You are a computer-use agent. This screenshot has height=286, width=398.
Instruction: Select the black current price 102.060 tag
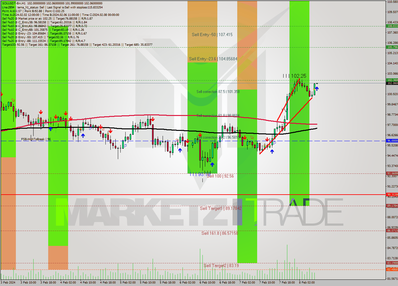coord(392,83)
